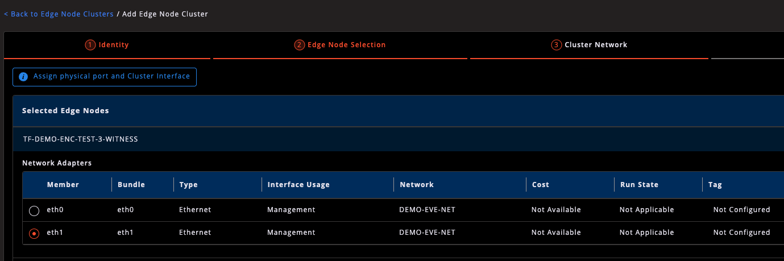The height and width of the screenshot is (261, 784).
Task: Click DEMO-EVE-NET in the eth1 row
Action: (428, 233)
